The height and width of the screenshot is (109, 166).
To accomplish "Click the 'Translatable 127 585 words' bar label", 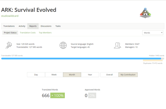I will click(x=12, y=56).
